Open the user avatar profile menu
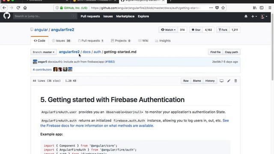The width and height of the screenshot is (274, 154). [264, 16]
